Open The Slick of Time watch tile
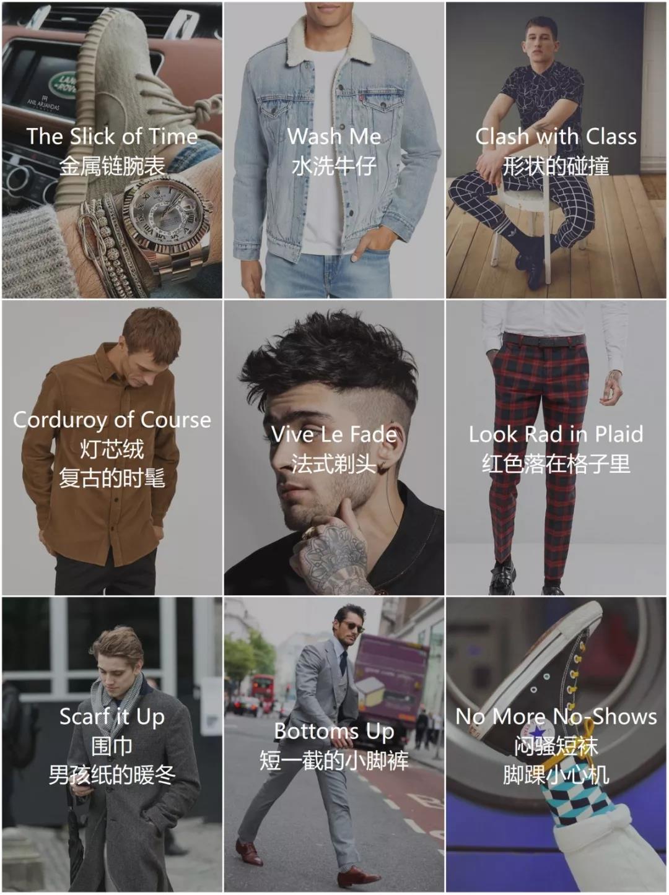The width and height of the screenshot is (669, 895). [x=111, y=150]
